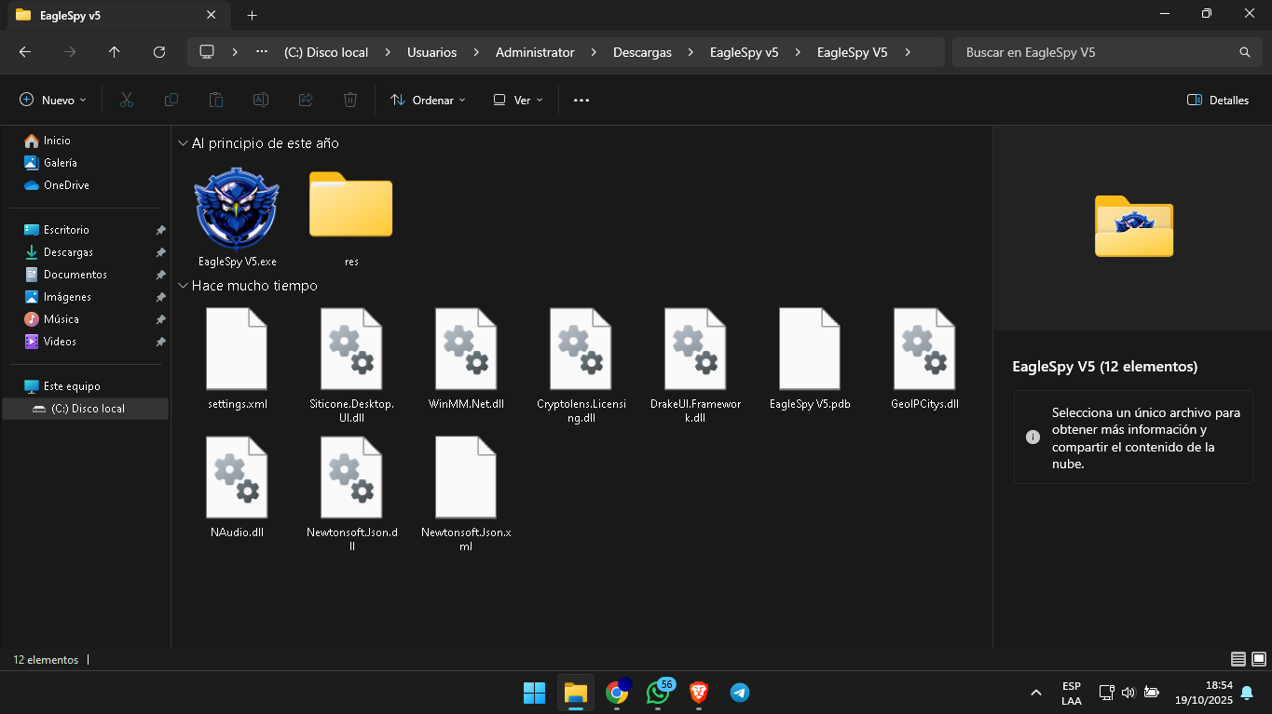This screenshot has width=1272, height=714.
Task: Open the Ver dropdown menu
Action: click(518, 100)
